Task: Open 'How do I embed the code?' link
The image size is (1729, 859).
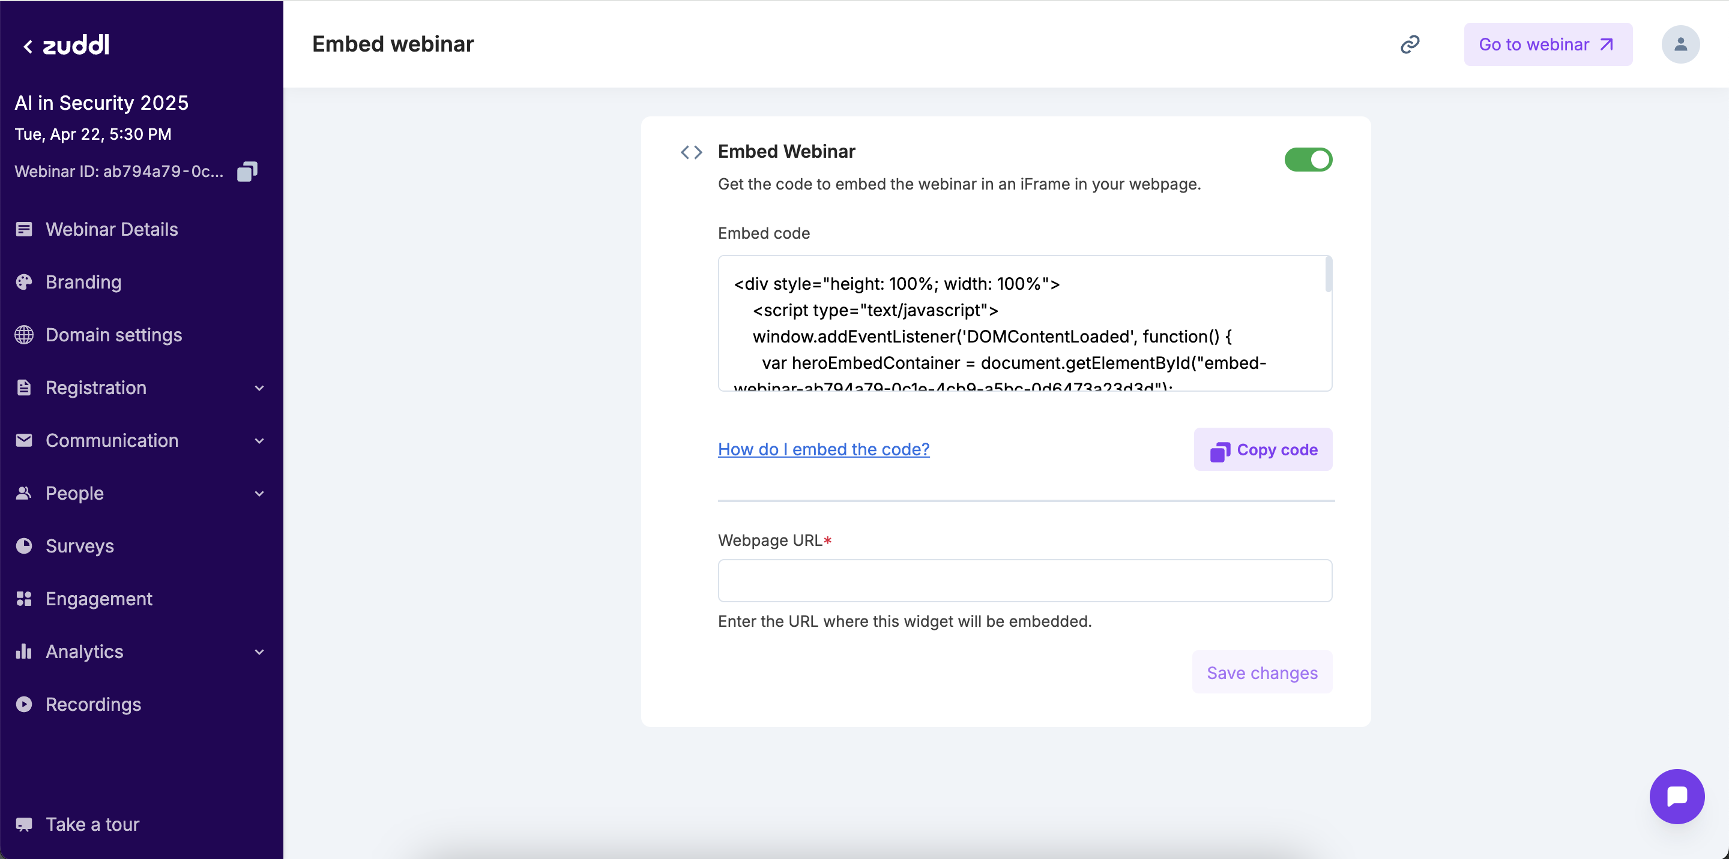Action: pos(824,449)
